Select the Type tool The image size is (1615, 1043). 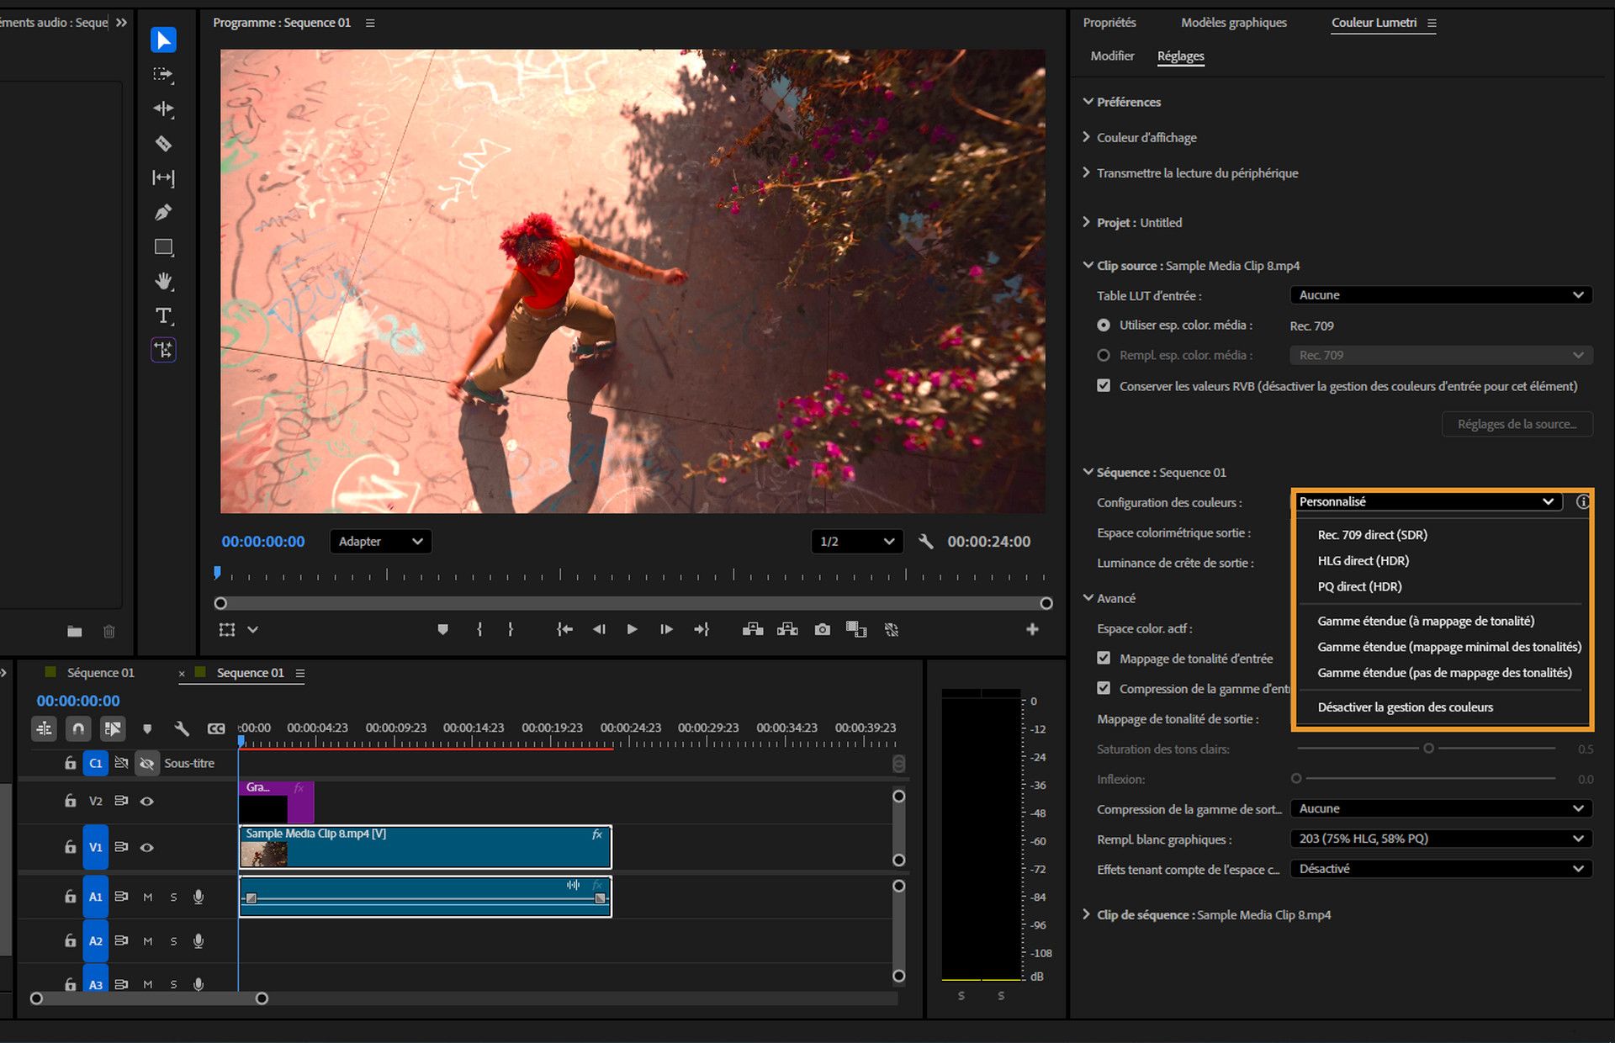pyautogui.click(x=163, y=315)
